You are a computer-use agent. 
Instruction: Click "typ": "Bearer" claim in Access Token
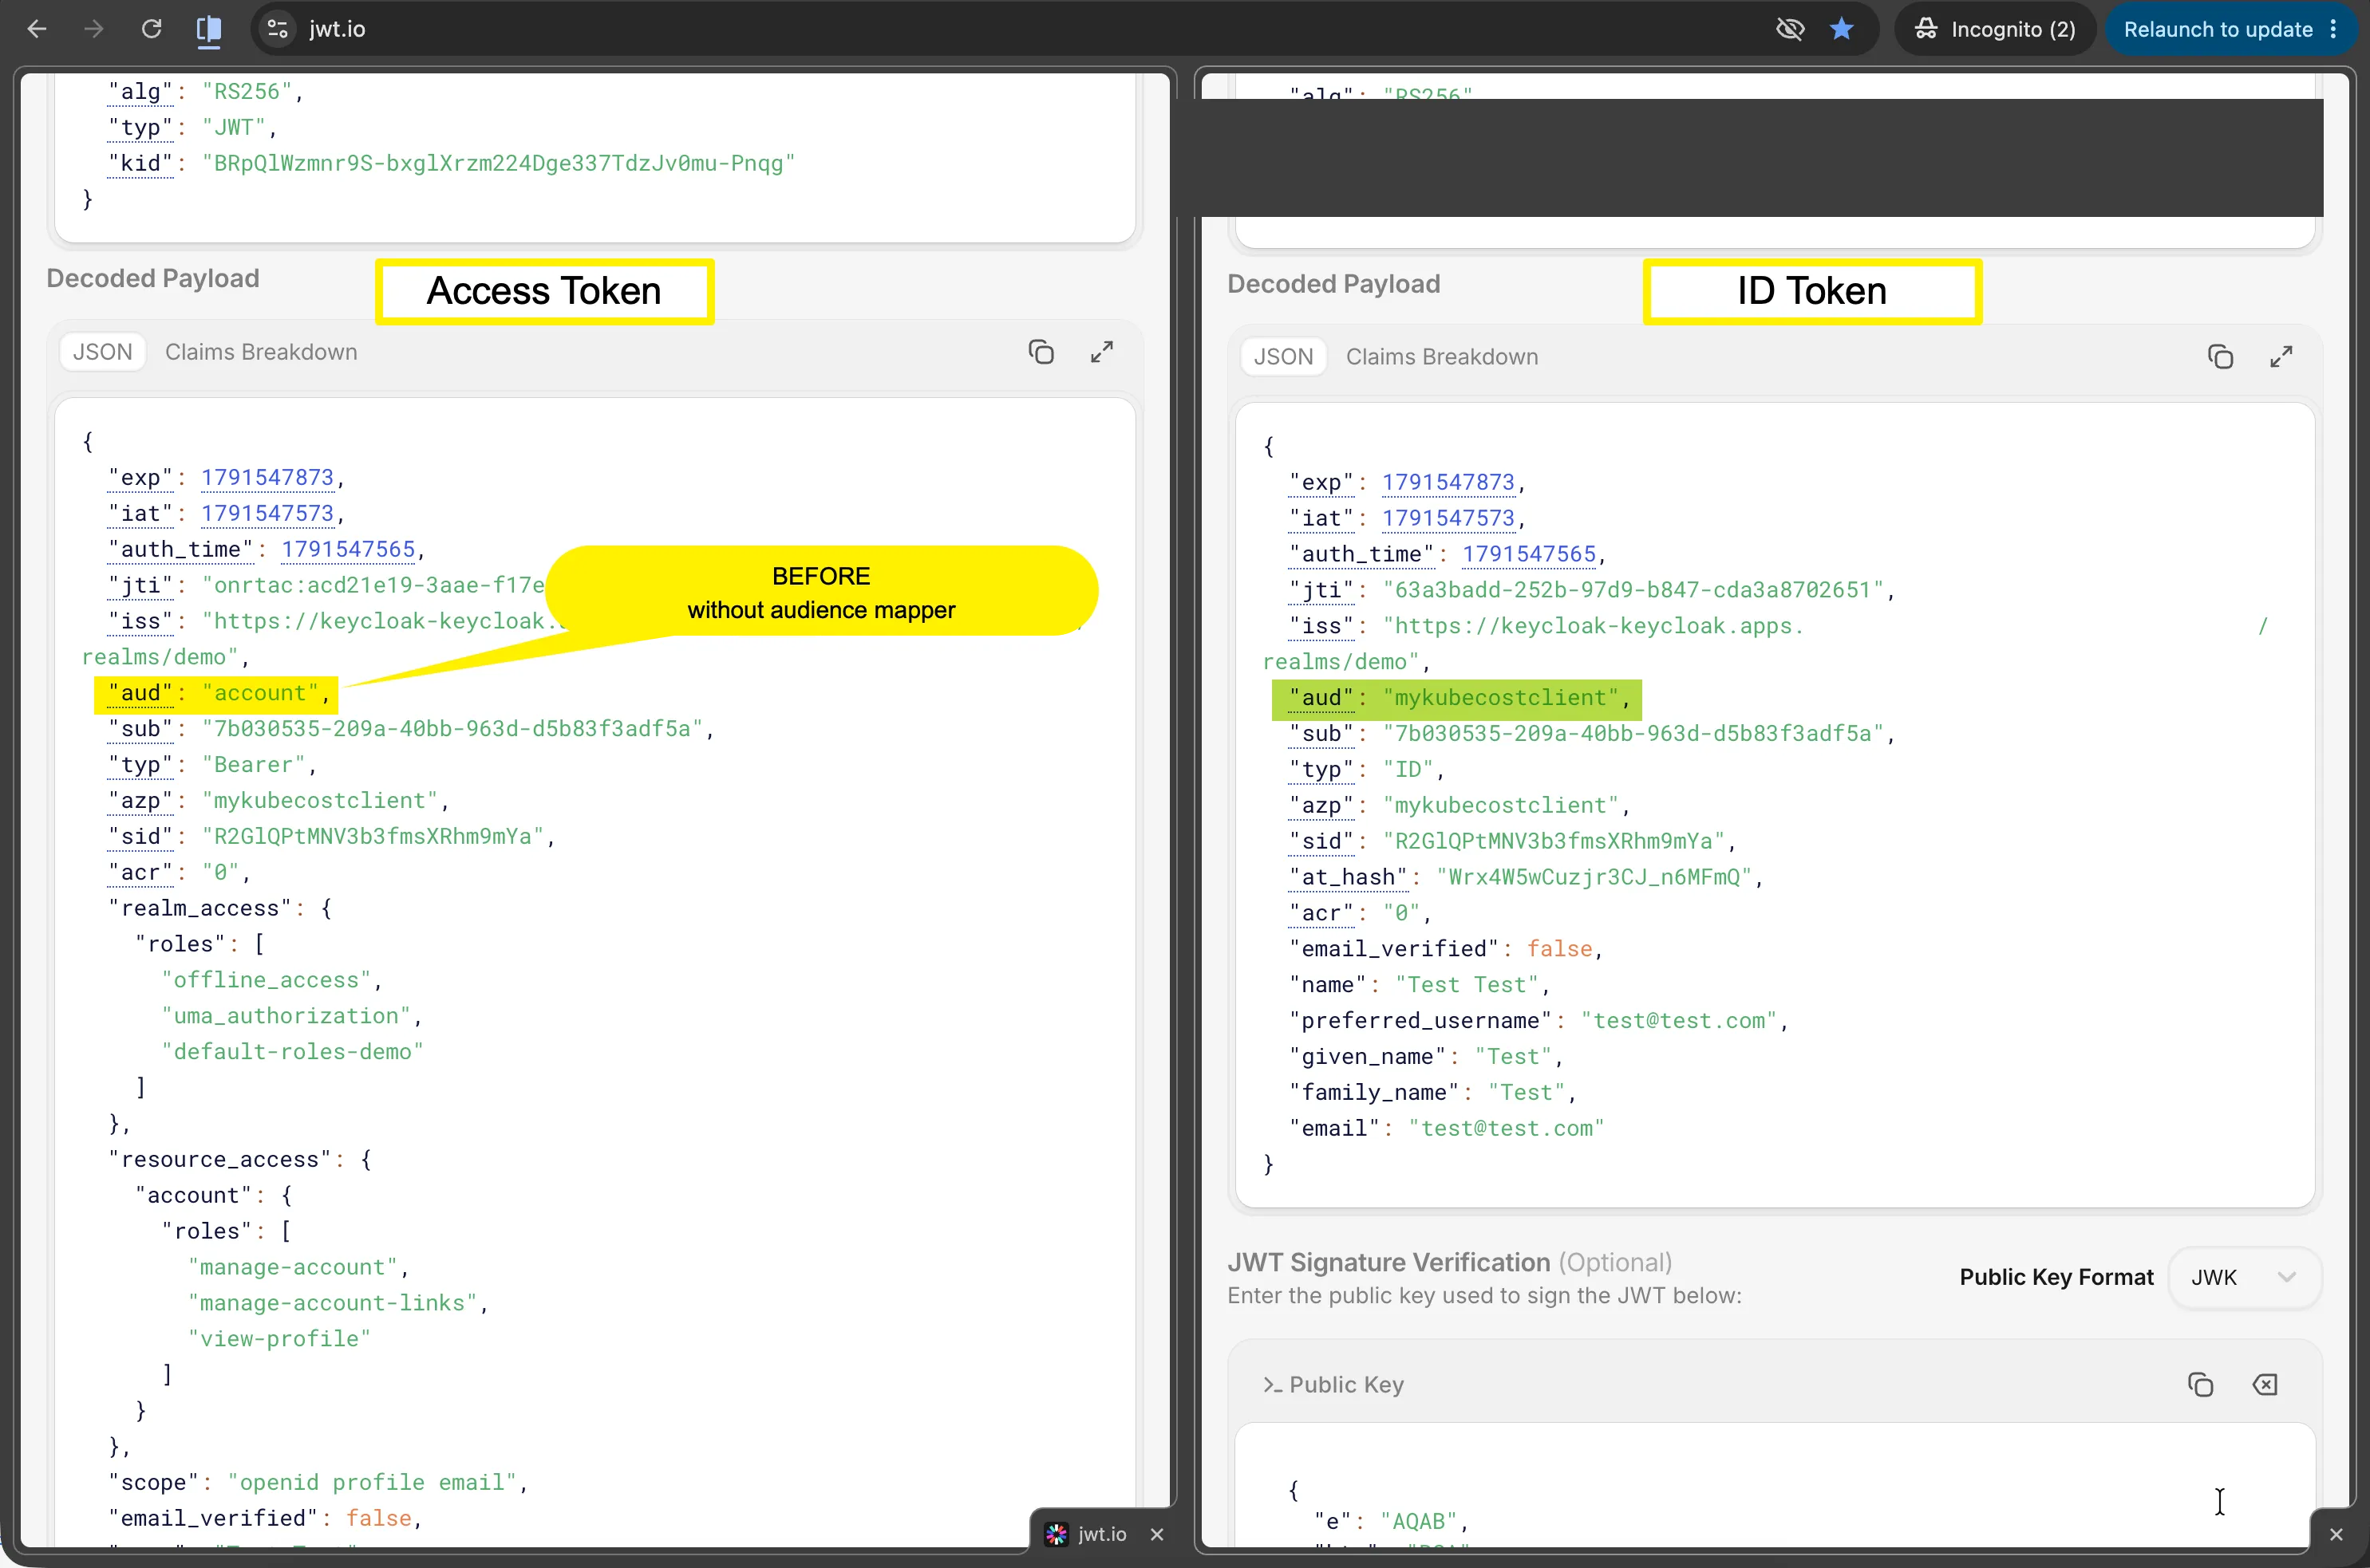212,765
